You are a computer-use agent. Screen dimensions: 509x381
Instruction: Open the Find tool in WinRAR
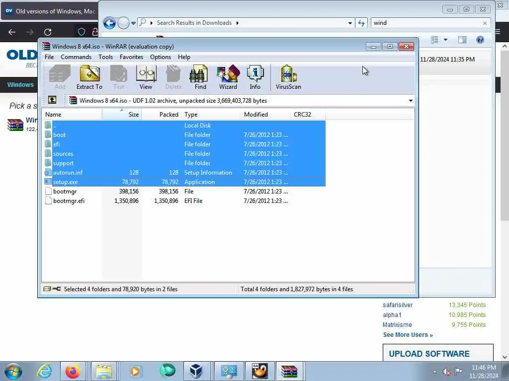200,77
